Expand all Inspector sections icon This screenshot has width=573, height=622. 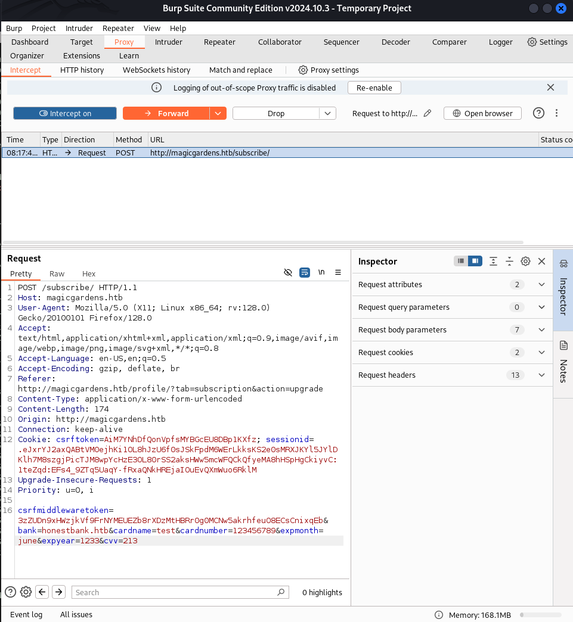pyautogui.click(x=493, y=262)
